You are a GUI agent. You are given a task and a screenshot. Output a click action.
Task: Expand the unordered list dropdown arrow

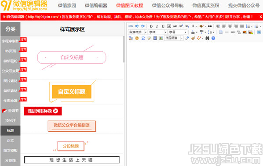(x=260, y=26)
